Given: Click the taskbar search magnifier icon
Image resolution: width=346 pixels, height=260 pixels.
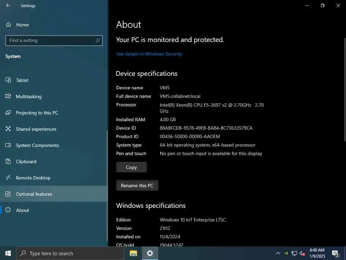Looking at the screenshot, I should (23, 253).
